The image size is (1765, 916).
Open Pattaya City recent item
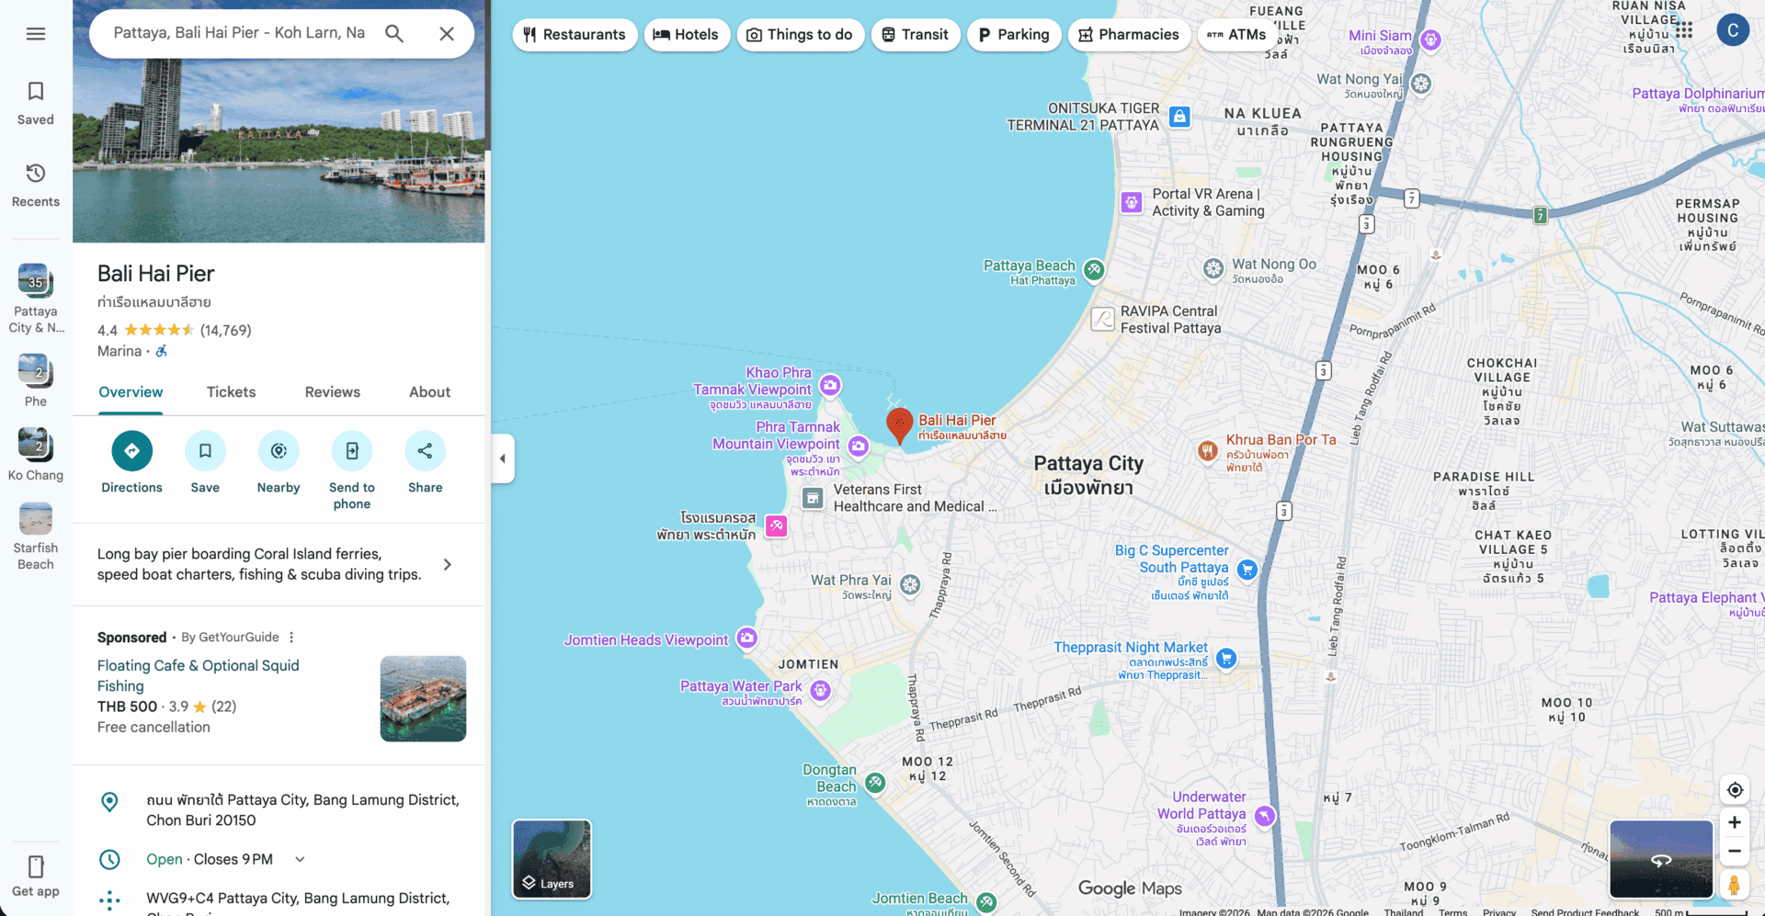pyautogui.click(x=36, y=298)
